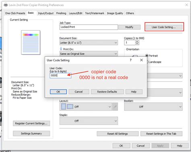191x152 pixels.
Task: Select the Portrait orientation radio button
Action: point(147,56)
